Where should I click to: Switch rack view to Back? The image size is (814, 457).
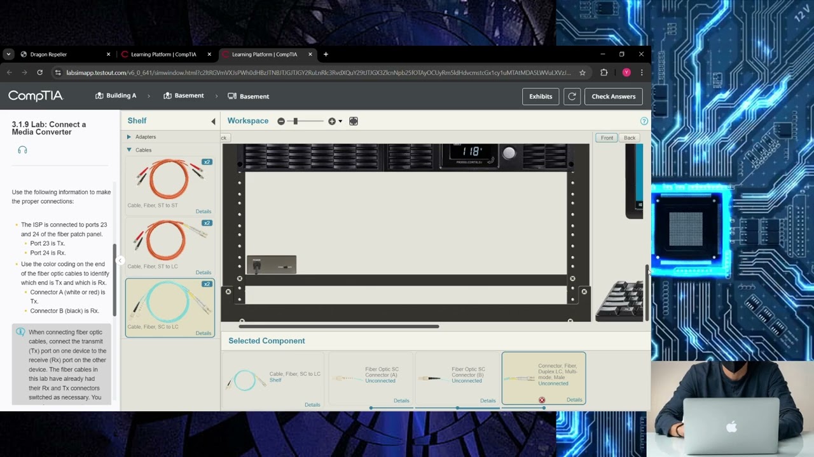point(630,138)
